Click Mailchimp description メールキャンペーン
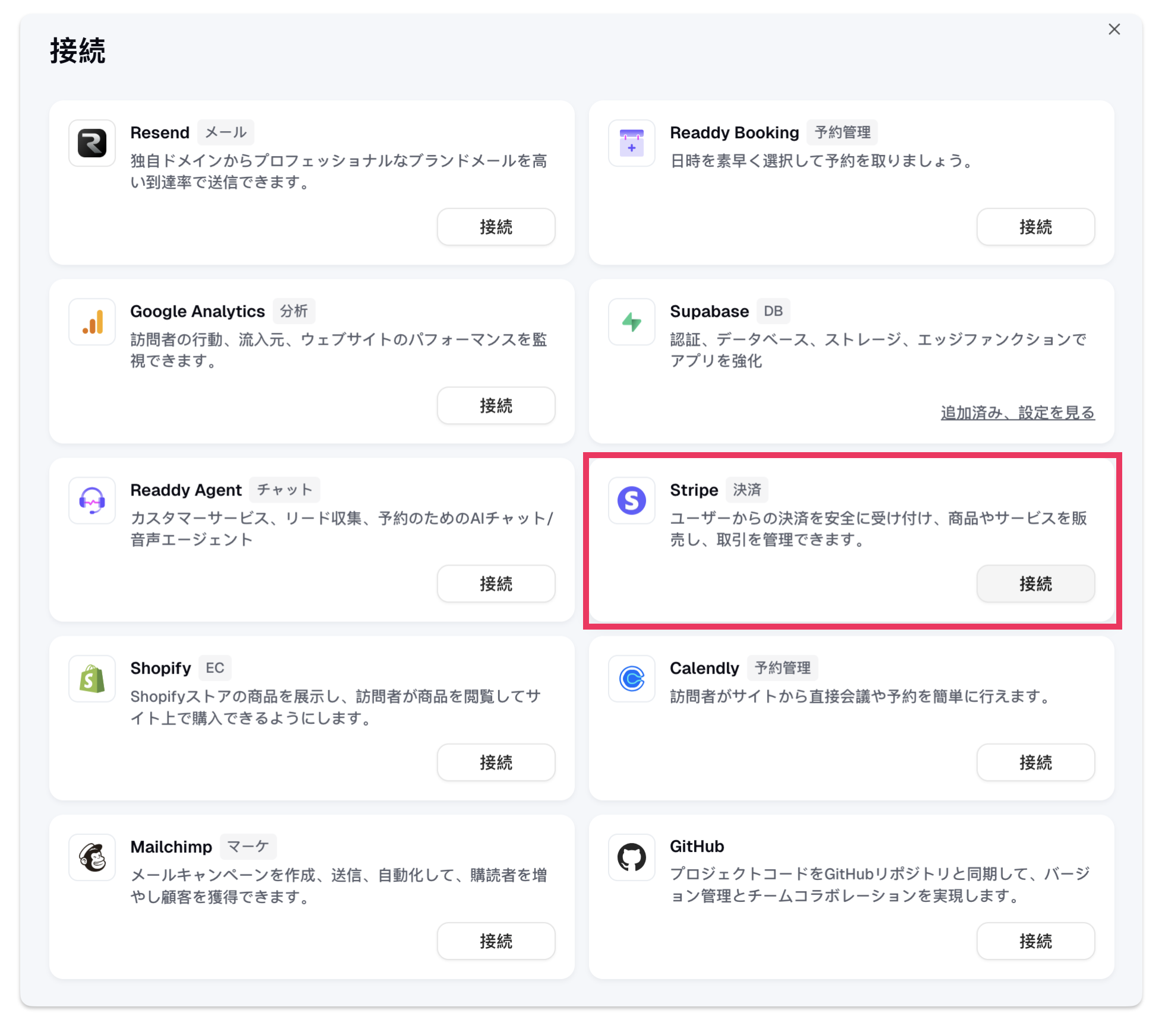The width and height of the screenshot is (1159, 1023). [338, 885]
